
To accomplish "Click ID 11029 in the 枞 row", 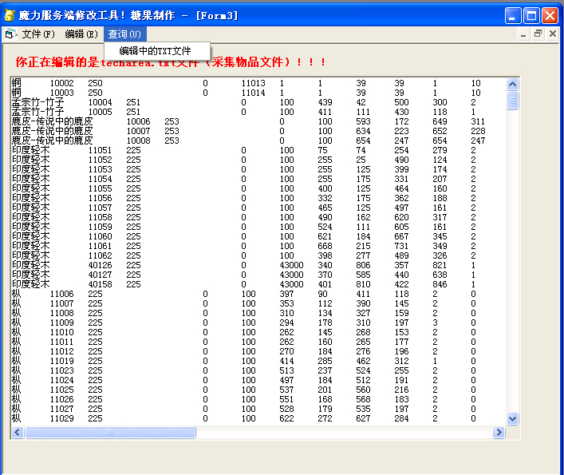I will click(62, 419).
